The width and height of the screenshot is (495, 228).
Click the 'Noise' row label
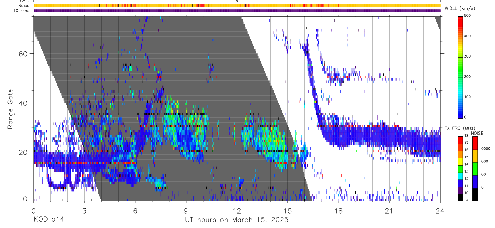[x=24, y=6]
